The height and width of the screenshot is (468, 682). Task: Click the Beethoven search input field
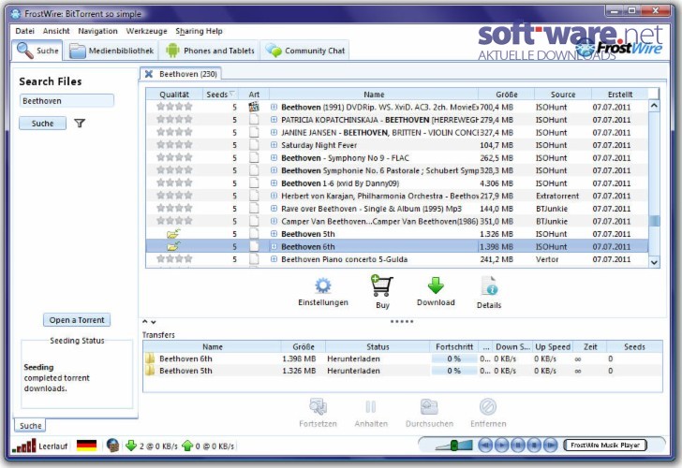pyautogui.click(x=67, y=101)
